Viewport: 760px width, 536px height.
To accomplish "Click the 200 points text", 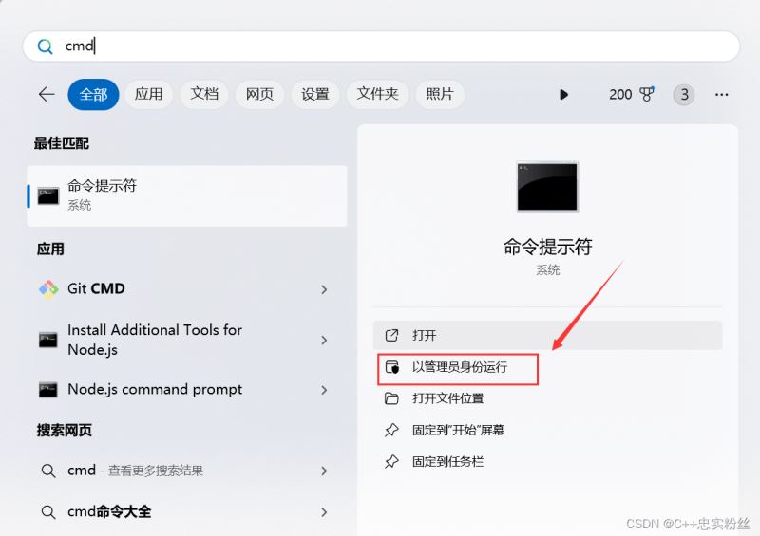I will 620,95.
